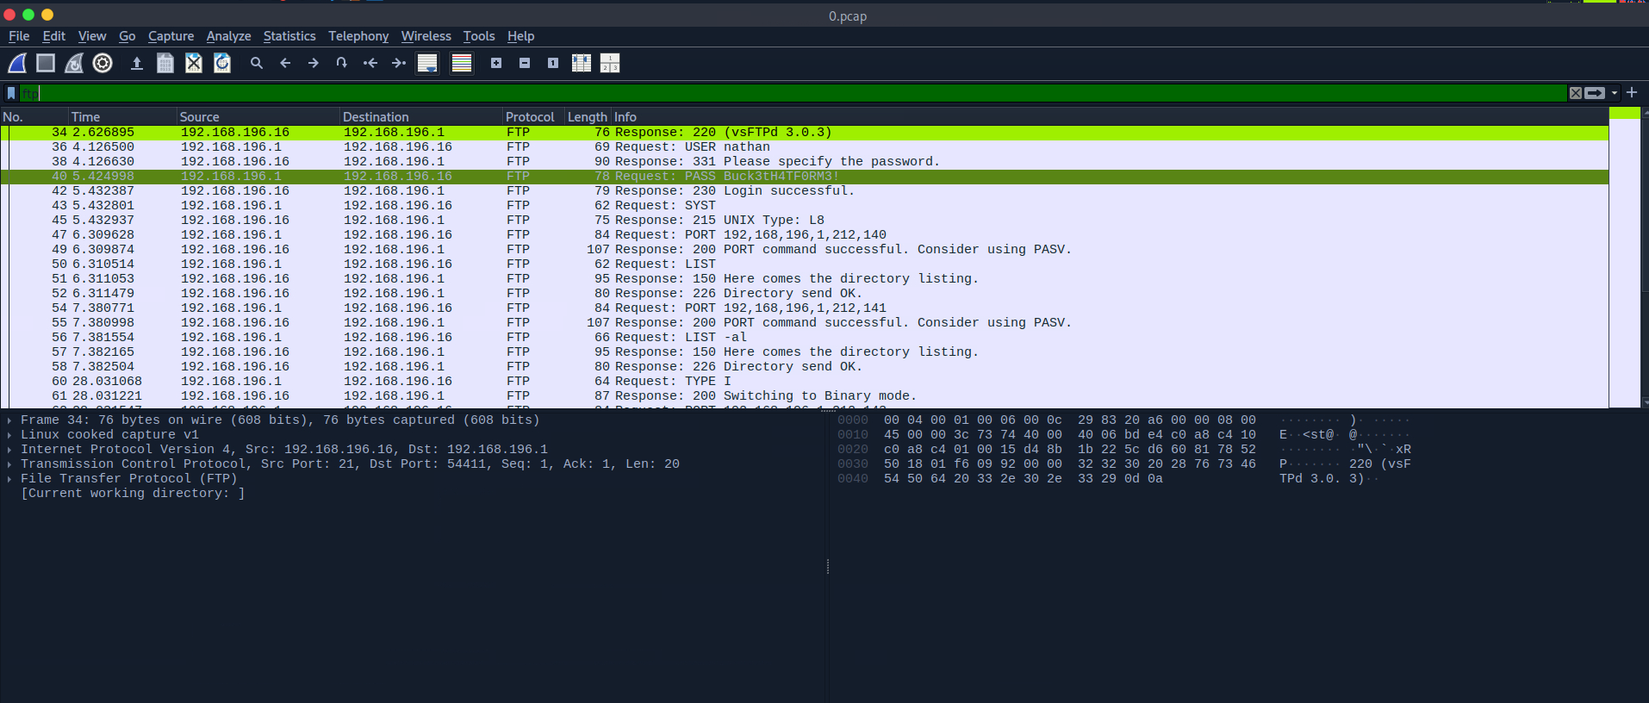
Task: Open the File menu
Action: 19,36
